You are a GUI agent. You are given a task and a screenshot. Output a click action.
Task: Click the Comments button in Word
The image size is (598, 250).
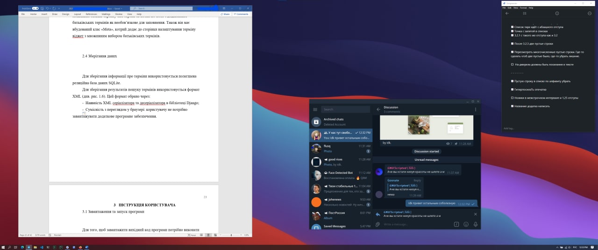(241, 14)
